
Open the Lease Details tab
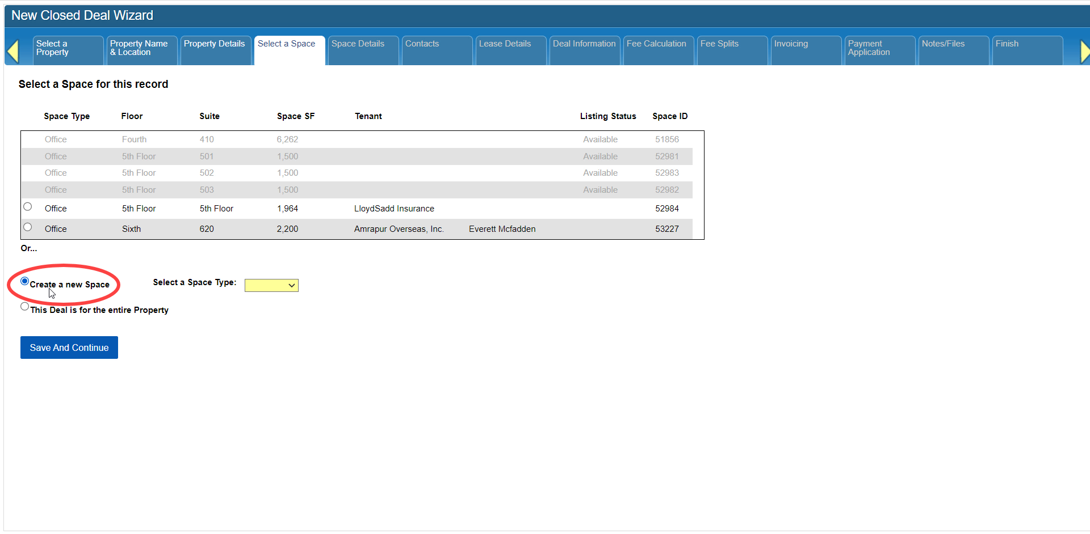[510, 50]
